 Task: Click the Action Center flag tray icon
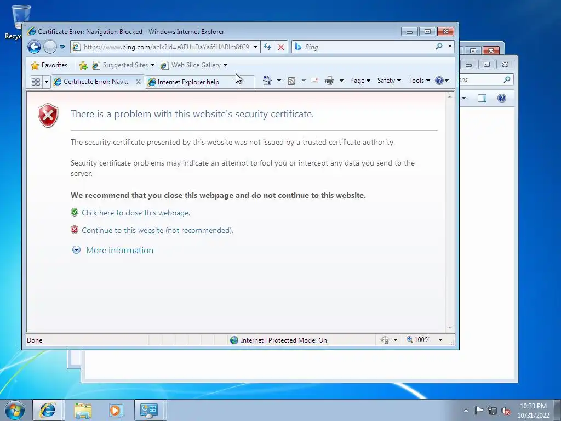point(479,411)
